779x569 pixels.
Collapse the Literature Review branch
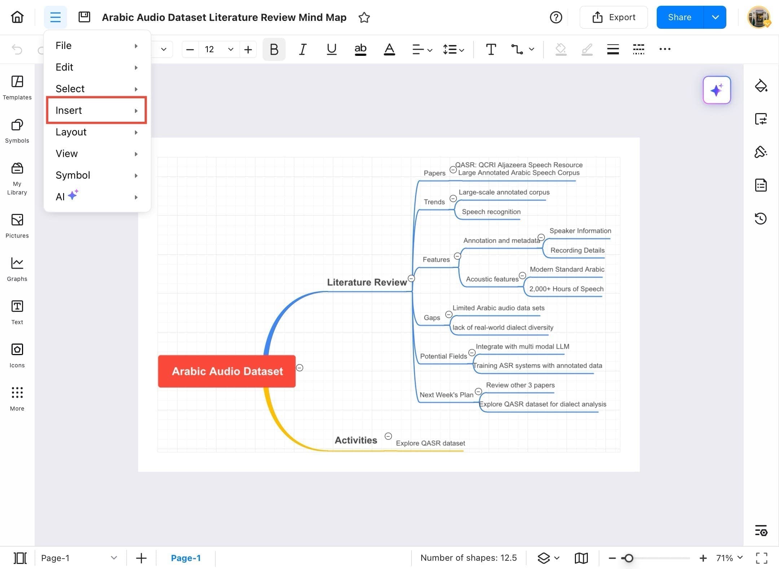(x=411, y=278)
